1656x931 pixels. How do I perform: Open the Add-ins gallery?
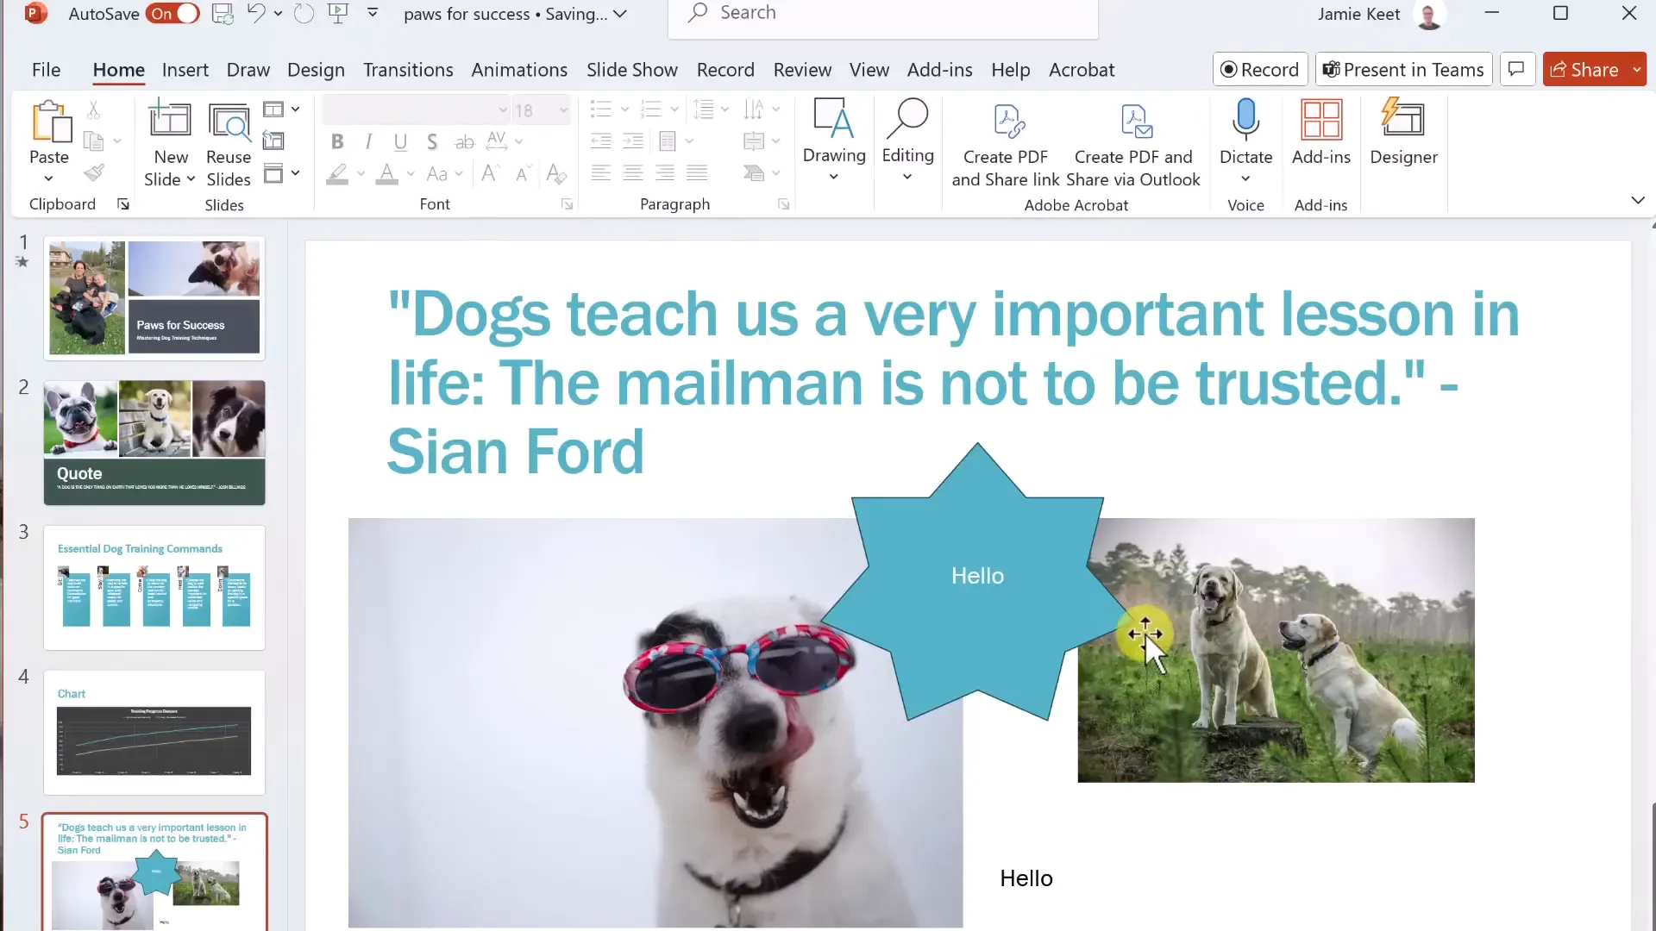[1320, 133]
